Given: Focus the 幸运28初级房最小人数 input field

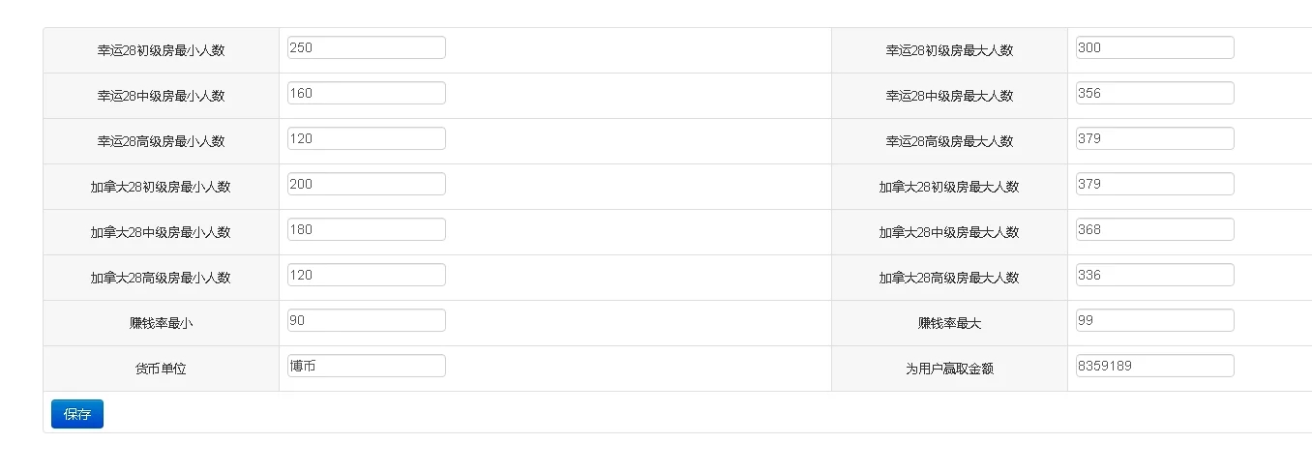Looking at the screenshot, I should pos(367,47).
